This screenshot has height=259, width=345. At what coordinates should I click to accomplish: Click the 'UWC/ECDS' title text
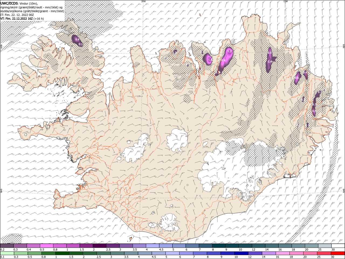[x=9, y=3]
